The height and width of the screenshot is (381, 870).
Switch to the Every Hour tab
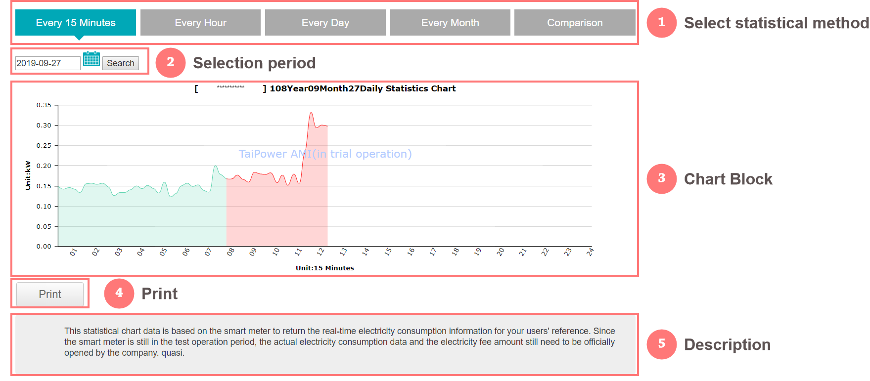(200, 23)
